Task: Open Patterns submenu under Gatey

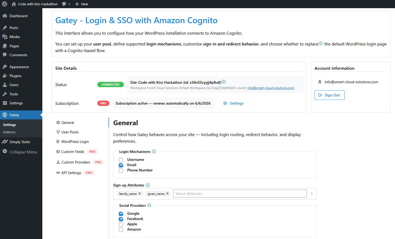Action: [x=9, y=132]
